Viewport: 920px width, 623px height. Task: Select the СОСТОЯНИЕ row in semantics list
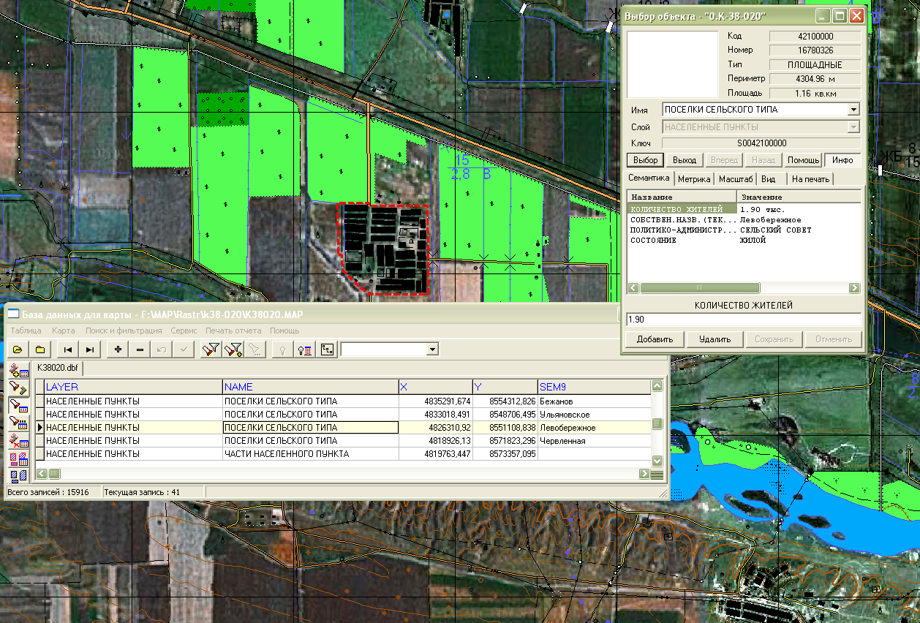744,240
